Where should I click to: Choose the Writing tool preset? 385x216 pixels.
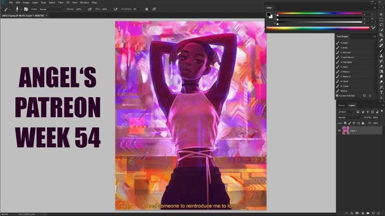tap(355, 91)
